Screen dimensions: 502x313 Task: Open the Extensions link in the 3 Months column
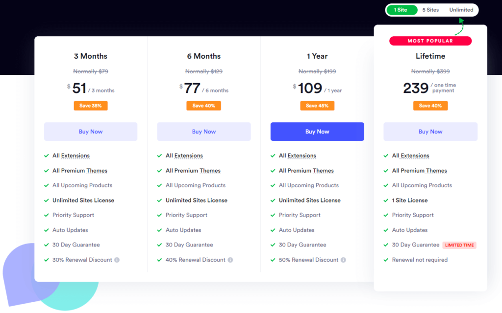[76, 156]
